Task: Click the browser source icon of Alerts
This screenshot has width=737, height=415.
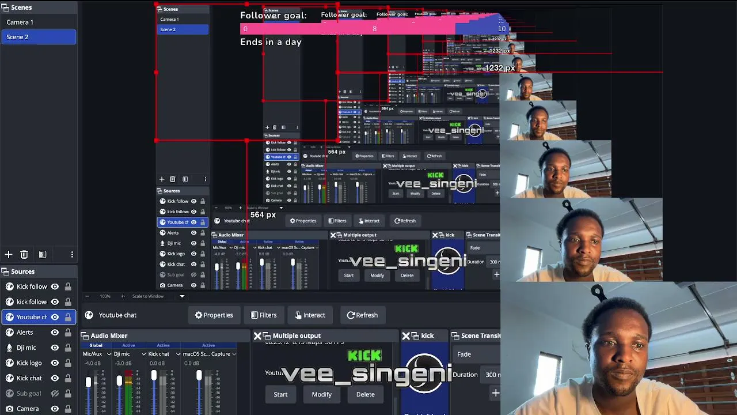Action: click(10, 333)
